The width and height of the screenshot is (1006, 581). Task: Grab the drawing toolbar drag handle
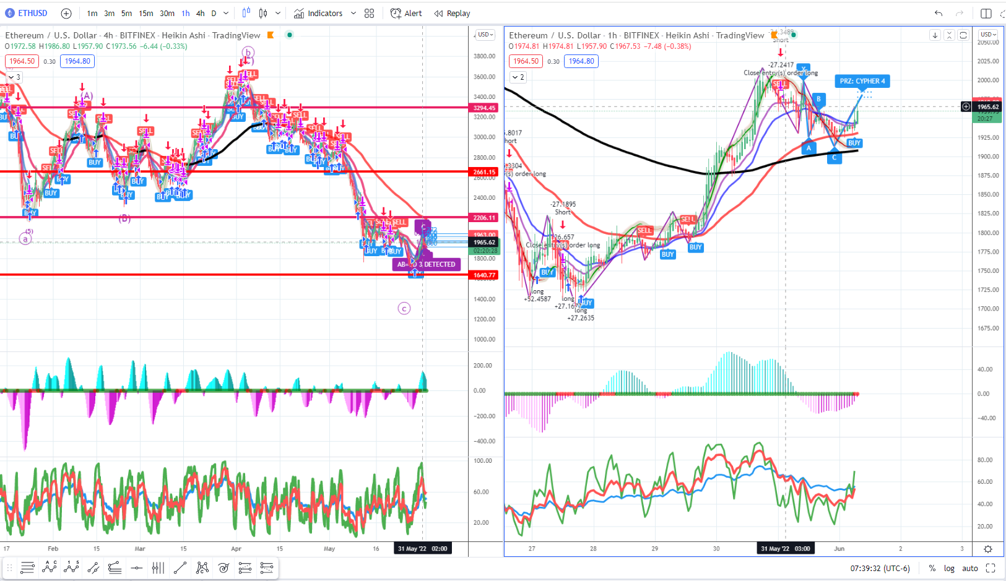pyautogui.click(x=9, y=567)
